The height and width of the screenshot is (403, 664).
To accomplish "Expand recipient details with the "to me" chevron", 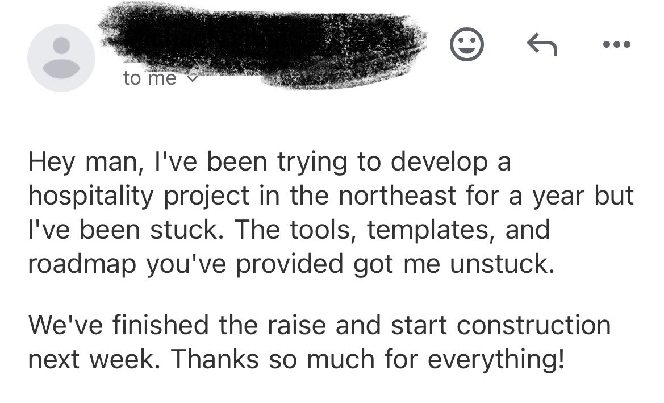I will pos(192,78).
